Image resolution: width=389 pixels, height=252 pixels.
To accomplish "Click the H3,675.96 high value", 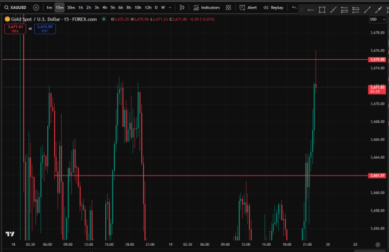I will click(x=139, y=19).
